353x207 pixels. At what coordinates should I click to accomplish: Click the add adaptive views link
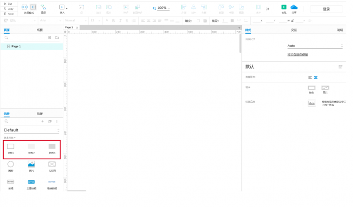pos(297,54)
